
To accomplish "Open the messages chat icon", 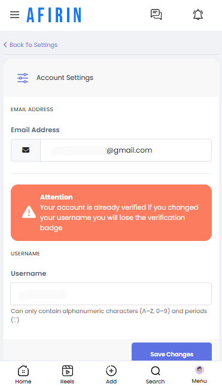I will (156, 14).
